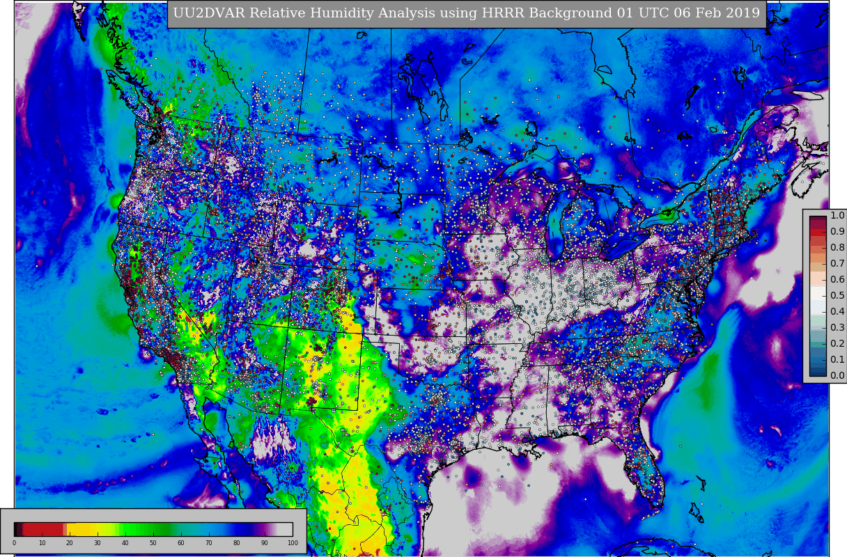
Task: Click the 0.5 label on the vertical colorbar
Action: pyautogui.click(x=837, y=296)
